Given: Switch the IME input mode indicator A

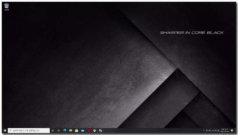Looking at the screenshot, I should click(218, 131).
